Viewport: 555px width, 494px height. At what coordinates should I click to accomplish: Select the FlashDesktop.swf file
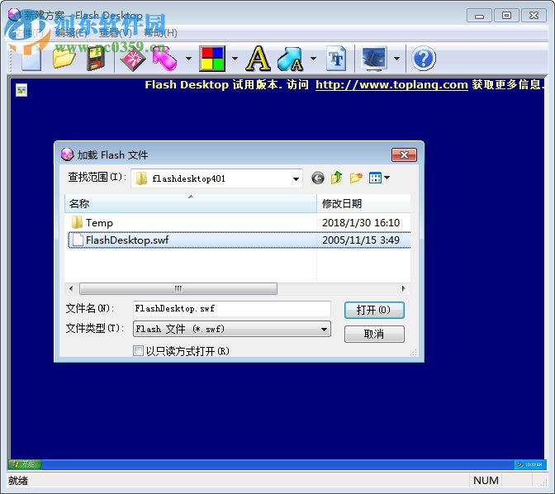(x=121, y=240)
